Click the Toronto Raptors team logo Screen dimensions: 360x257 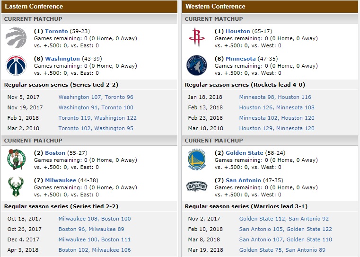coord(16,38)
